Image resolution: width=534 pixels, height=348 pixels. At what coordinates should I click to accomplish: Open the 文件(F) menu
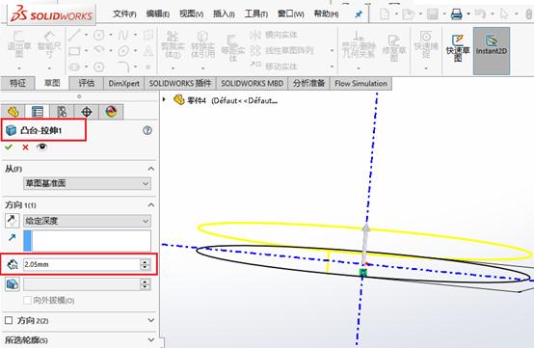[x=124, y=13]
